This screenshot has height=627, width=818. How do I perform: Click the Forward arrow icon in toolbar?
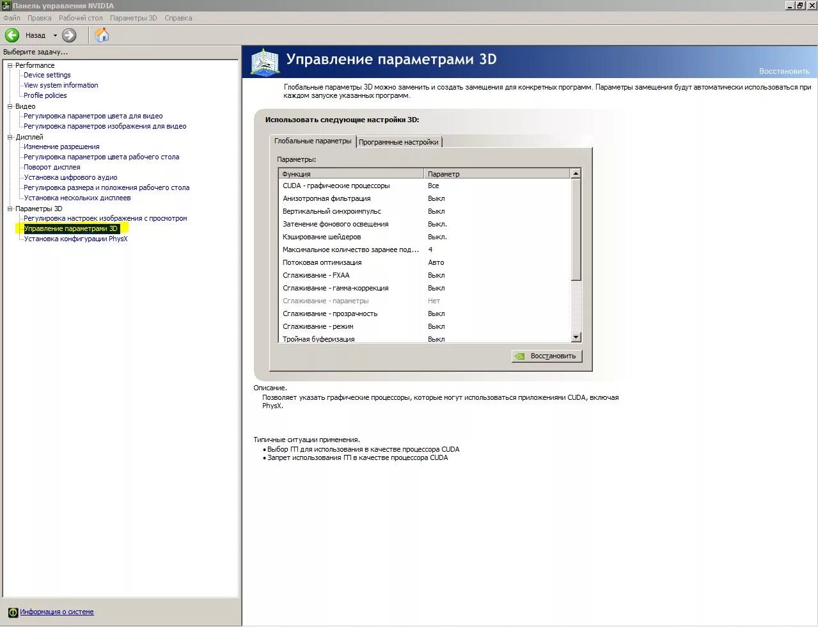(x=69, y=35)
